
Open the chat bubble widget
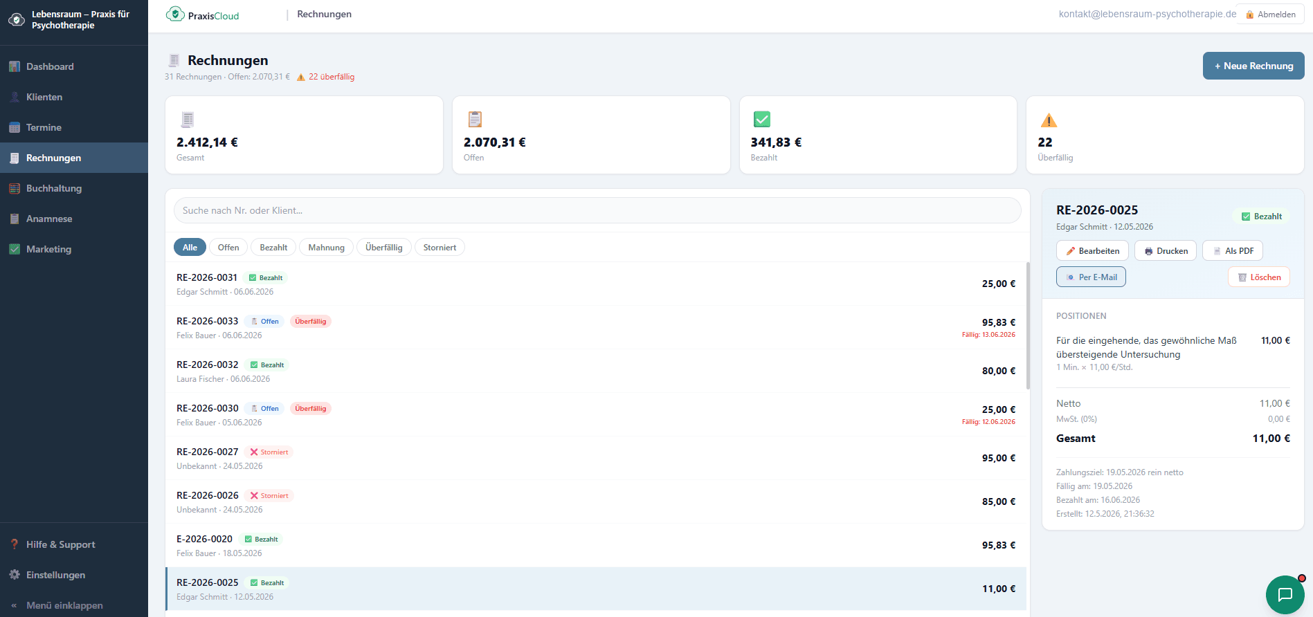pos(1285,594)
